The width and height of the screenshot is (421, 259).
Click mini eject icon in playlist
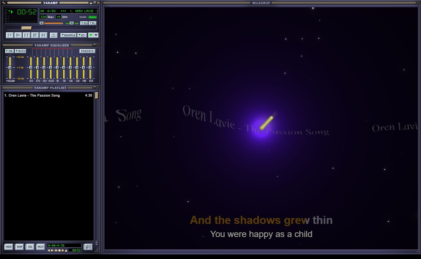coord(66,251)
